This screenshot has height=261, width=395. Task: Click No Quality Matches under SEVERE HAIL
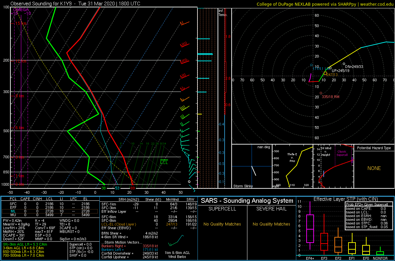pyautogui.click(x=271, y=224)
